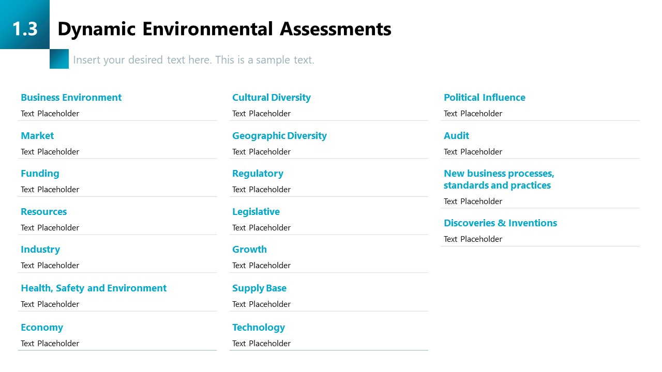Click the Resources heading text

pyautogui.click(x=43, y=212)
